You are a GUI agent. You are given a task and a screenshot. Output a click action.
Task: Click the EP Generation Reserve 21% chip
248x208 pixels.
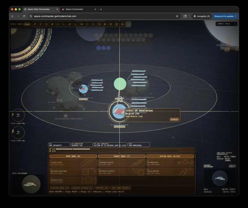(82, 144)
